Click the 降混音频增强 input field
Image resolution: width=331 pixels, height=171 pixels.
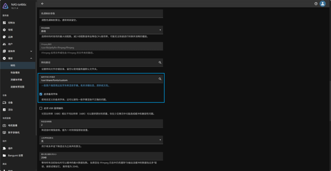(x=101, y=123)
